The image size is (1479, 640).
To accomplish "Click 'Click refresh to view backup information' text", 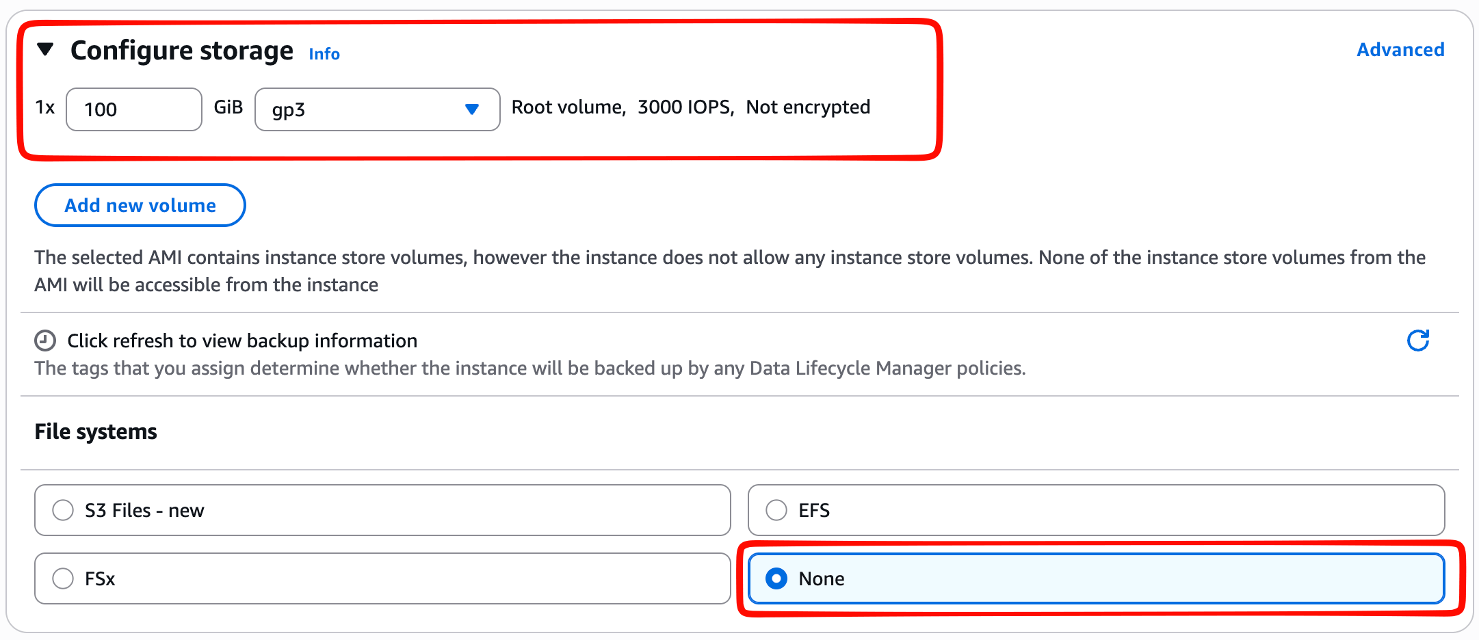I will coord(242,341).
